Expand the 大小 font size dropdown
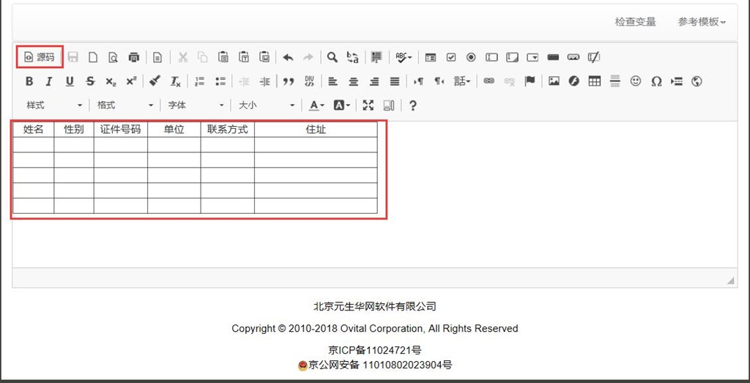The height and width of the screenshot is (383, 750). coord(266,105)
